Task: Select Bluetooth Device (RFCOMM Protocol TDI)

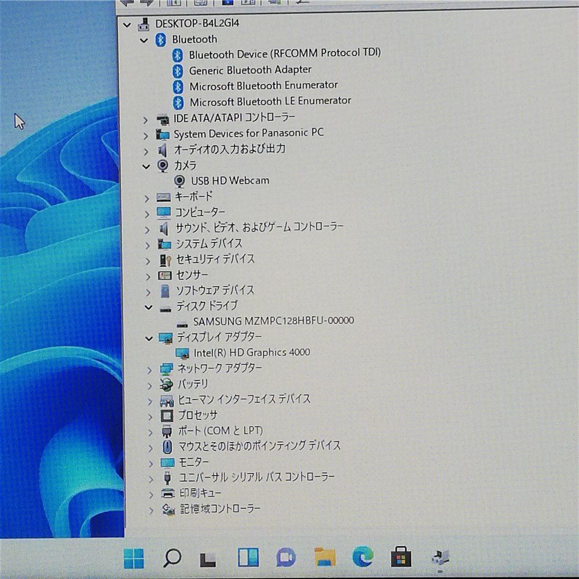Action: (285, 54)
